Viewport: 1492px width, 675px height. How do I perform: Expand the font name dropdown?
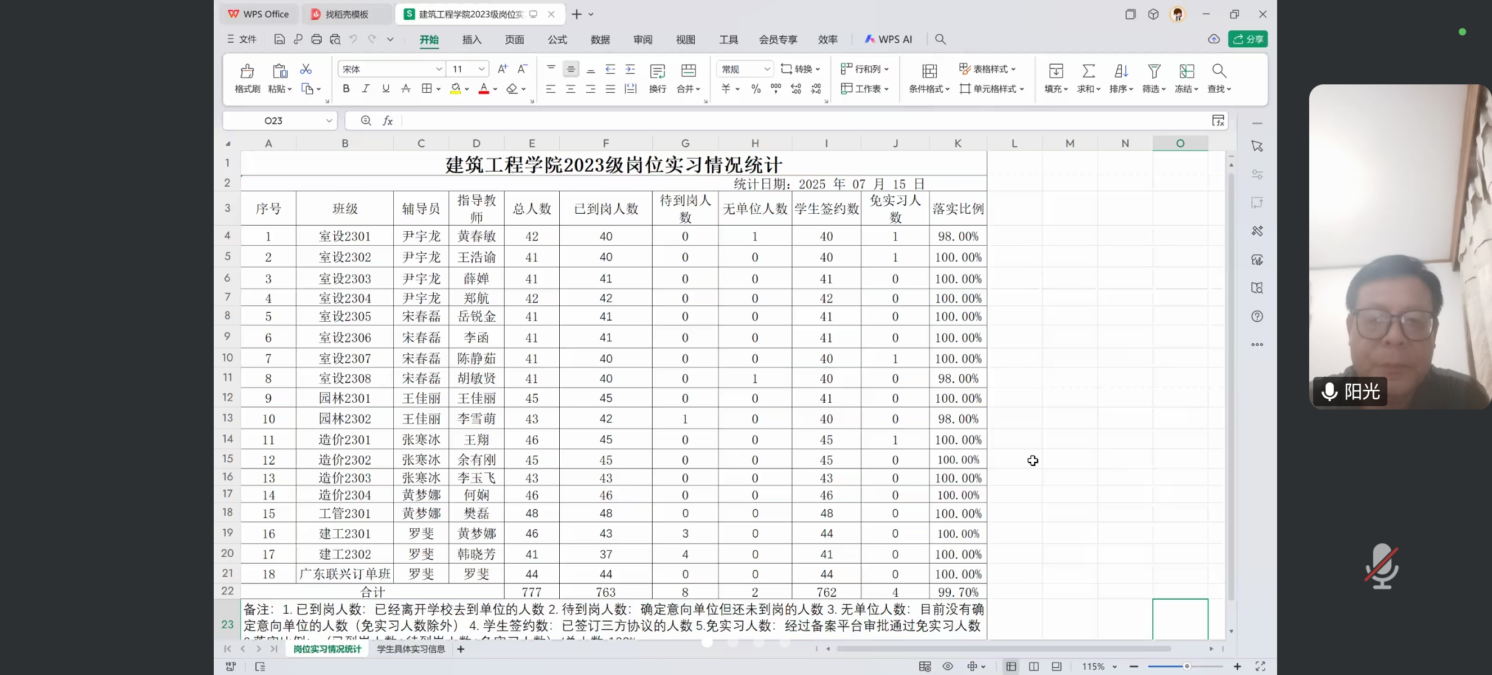pos(439,69)
